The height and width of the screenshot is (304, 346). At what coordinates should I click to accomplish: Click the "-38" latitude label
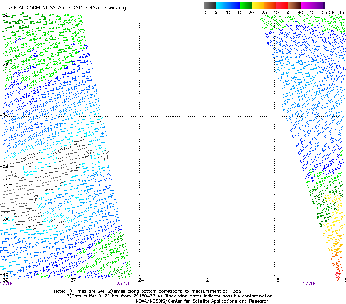tap(4, 220)
